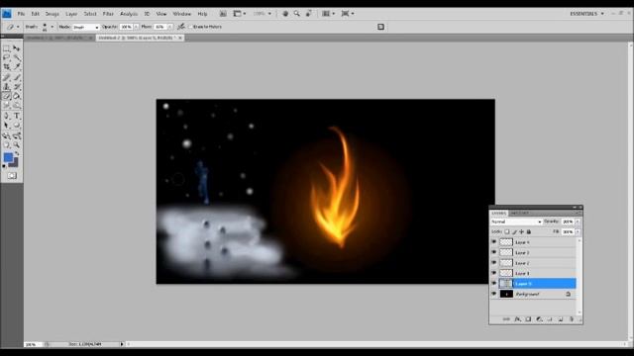Toggle lock transparent pixels
Image resolution: width=634 pixels, height=356 pixels.
point(506,231)
